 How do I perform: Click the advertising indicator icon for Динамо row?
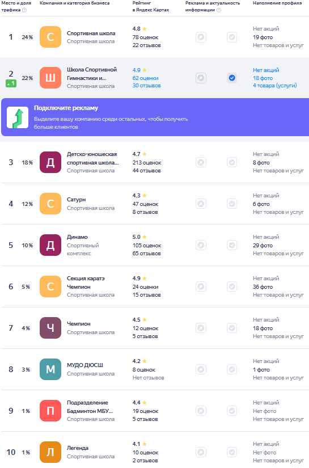click(x=201, y=245)
